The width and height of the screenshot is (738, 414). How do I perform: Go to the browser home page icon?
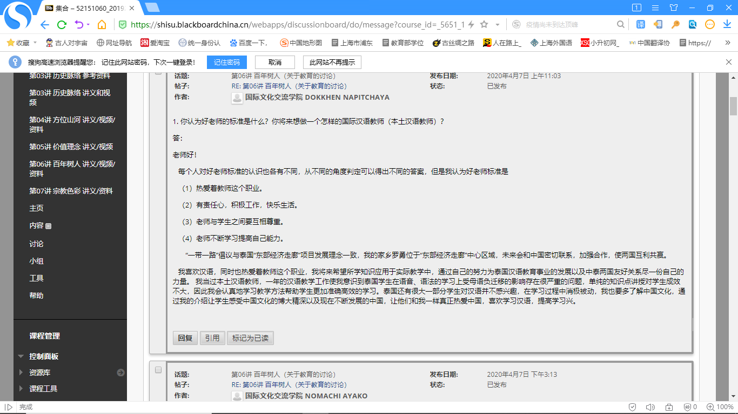(x=102, y=25)
